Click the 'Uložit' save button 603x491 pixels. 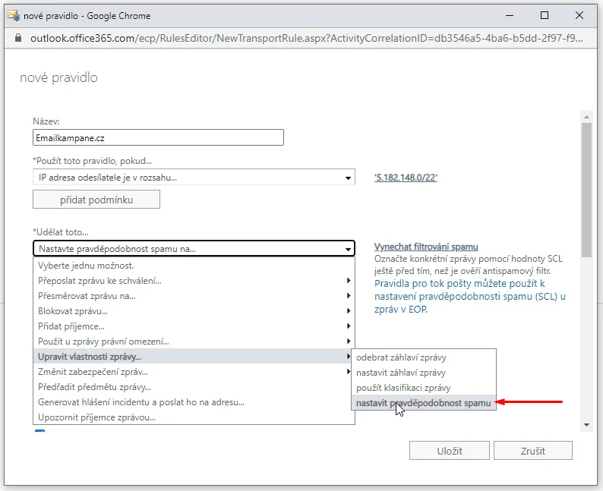coord(449,451)
